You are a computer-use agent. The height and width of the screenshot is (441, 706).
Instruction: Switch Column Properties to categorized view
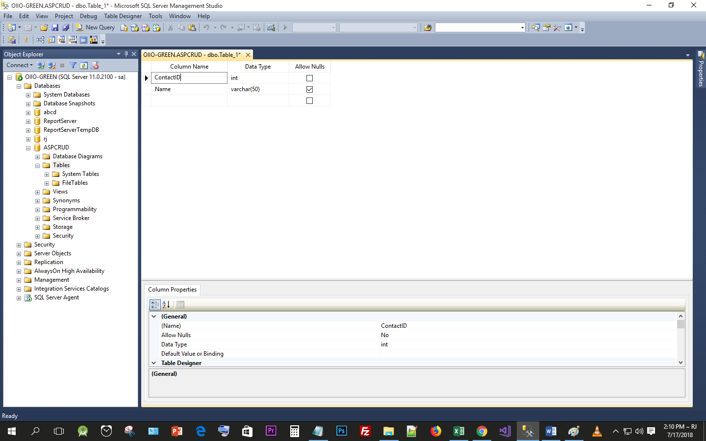click(155, 305)
